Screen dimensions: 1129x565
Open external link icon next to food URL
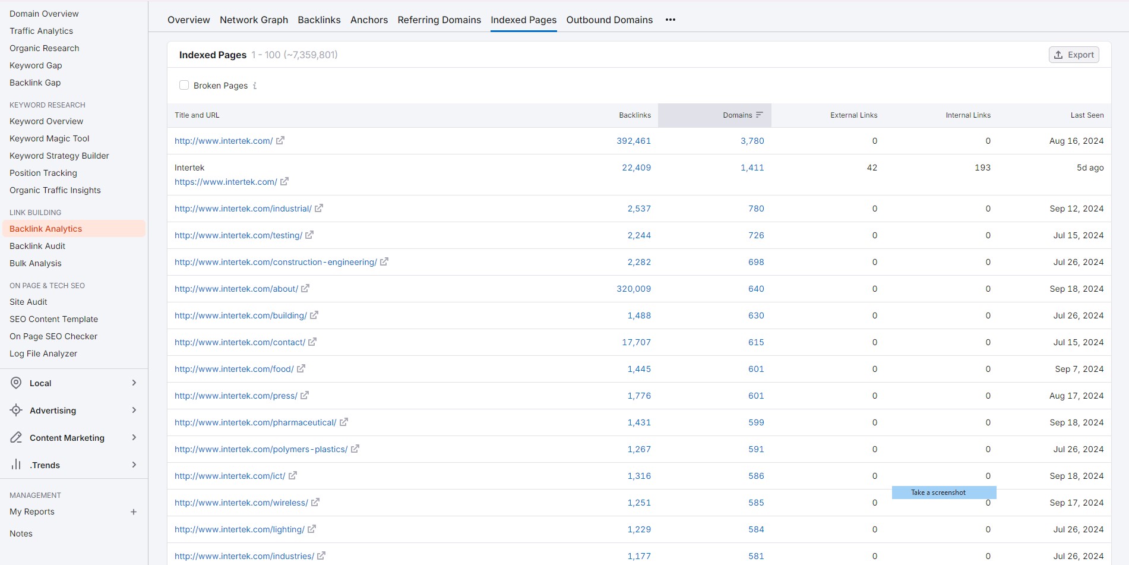point(301,369)
